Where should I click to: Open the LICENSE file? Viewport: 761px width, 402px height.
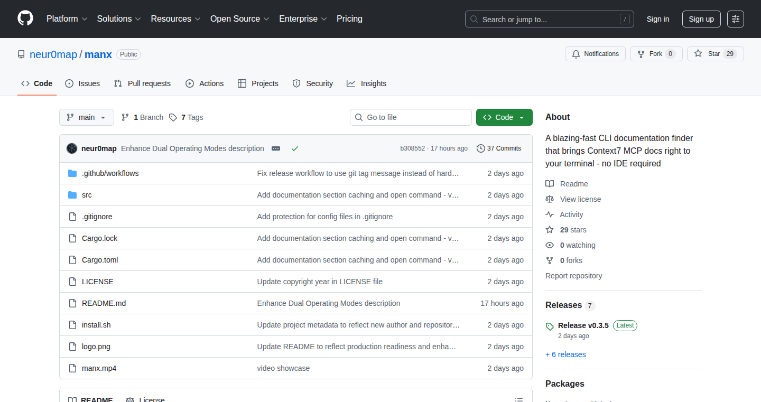(98, 282)
